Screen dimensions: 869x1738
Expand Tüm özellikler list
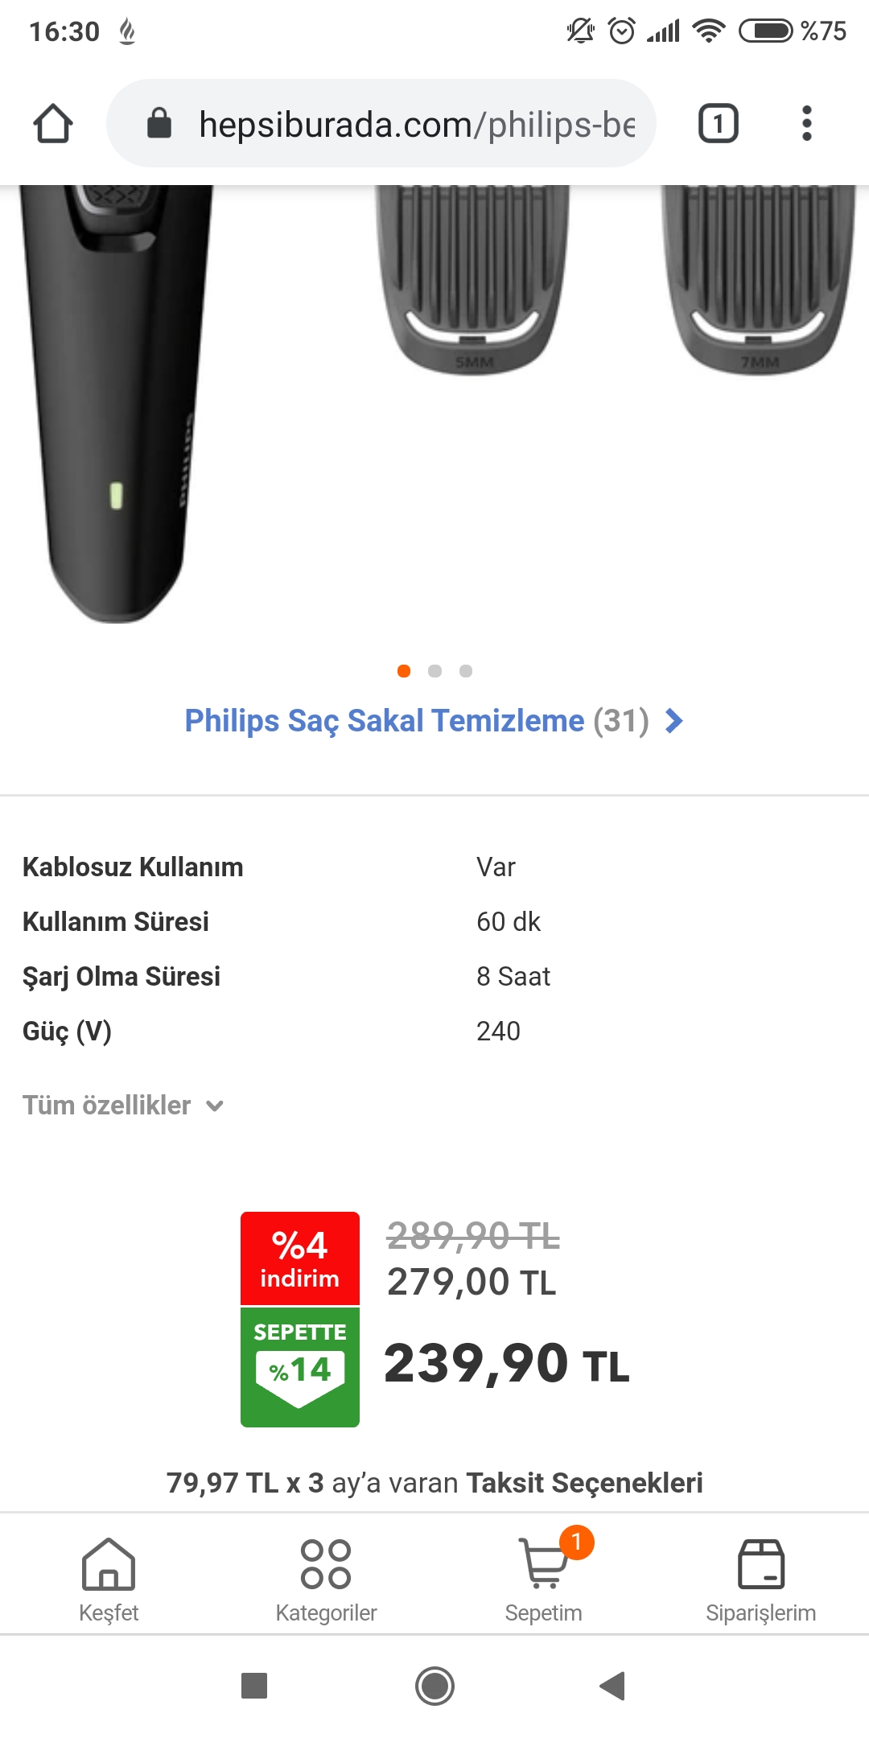pyautogui.click(x=123, y=1106)
